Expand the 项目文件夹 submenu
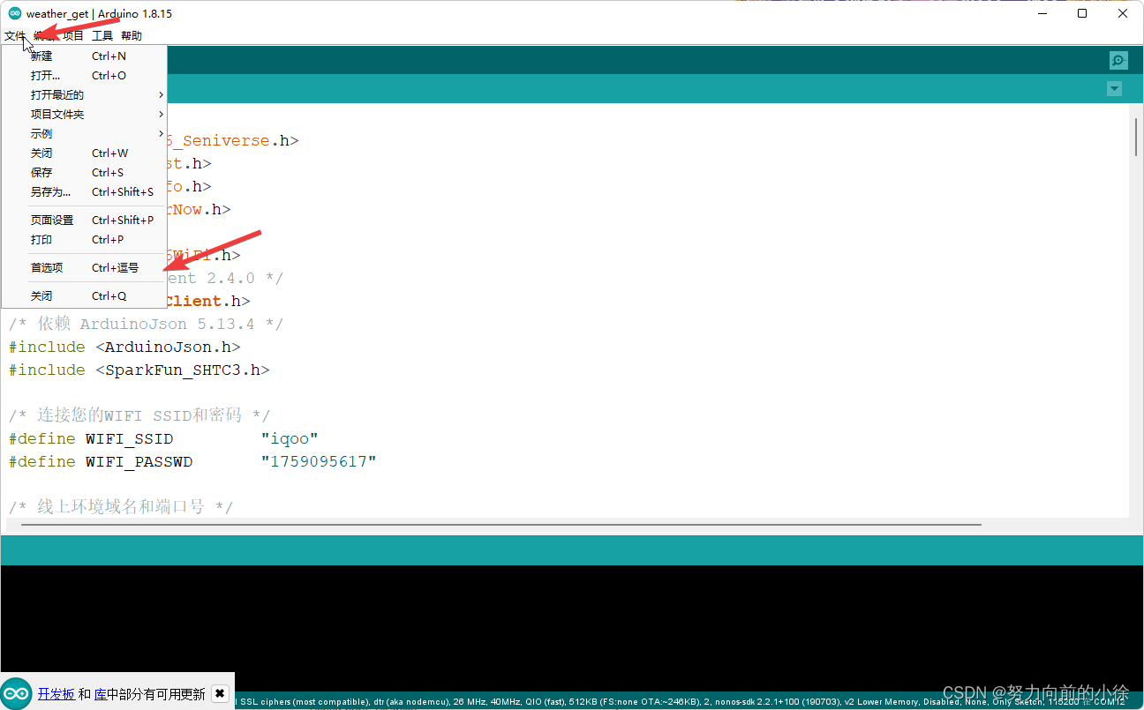Screen dimensions: 1144x710 [84, 114]
